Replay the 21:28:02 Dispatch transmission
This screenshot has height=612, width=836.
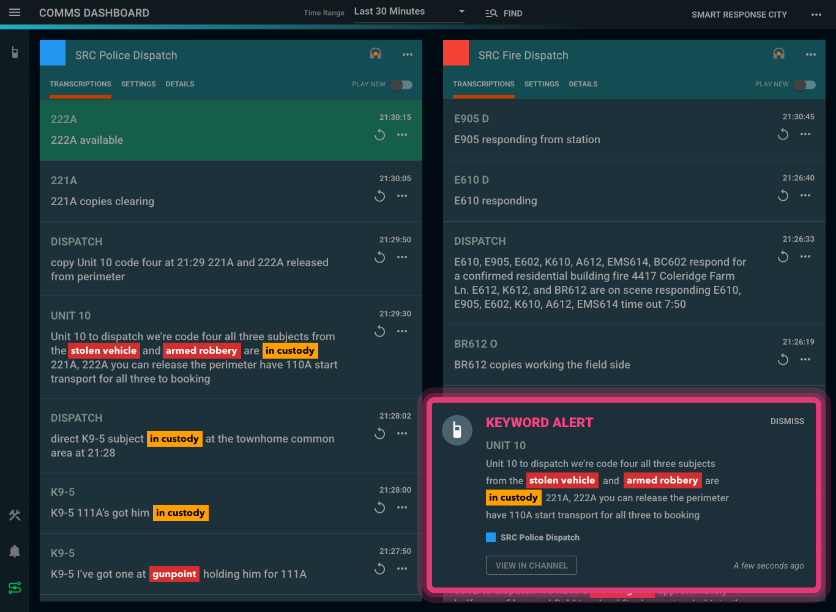380,433
